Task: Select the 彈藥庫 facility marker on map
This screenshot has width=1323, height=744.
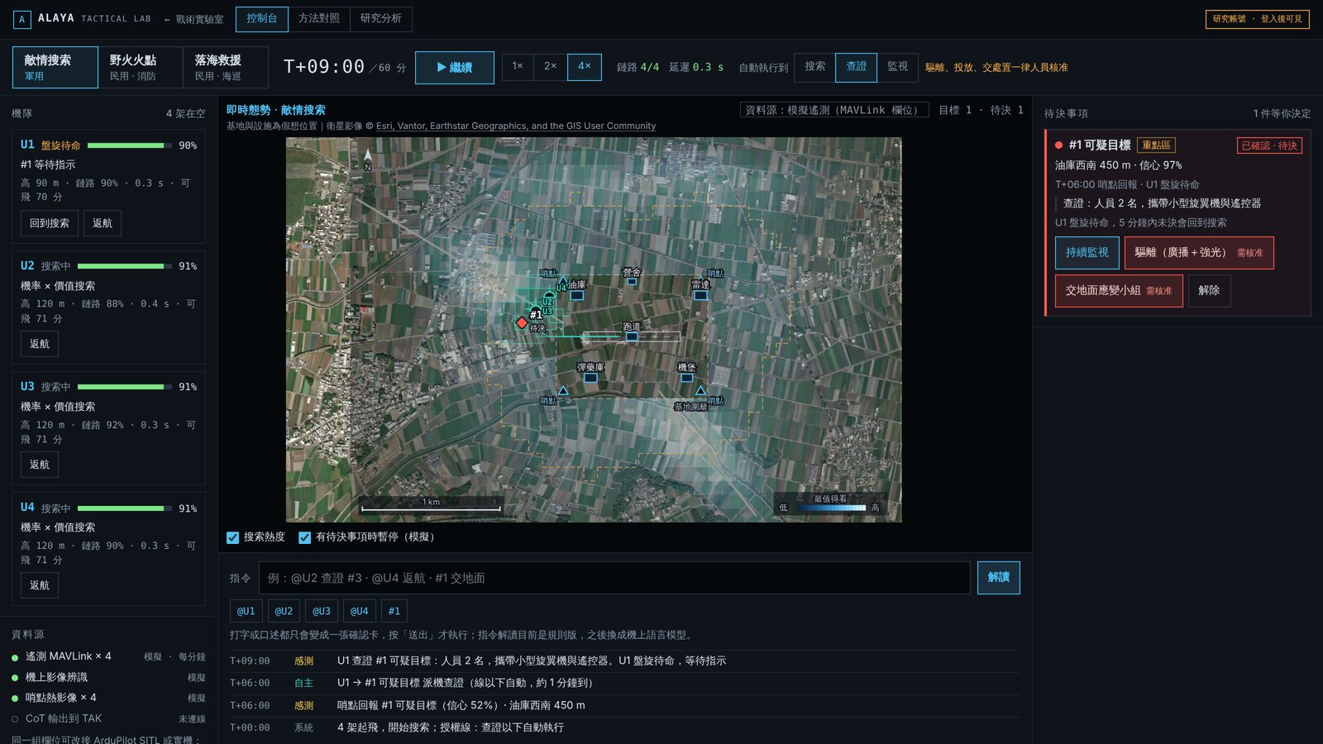Action: pyautogui.click(x=590, y=378)
